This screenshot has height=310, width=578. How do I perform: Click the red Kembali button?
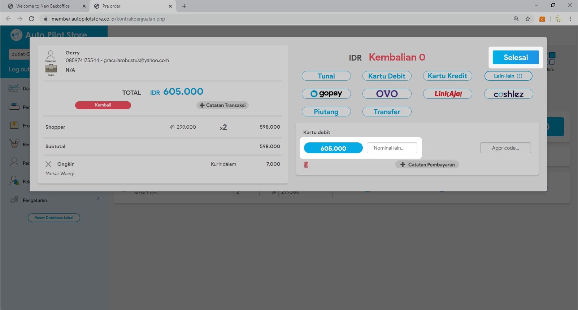coord(103,105)
